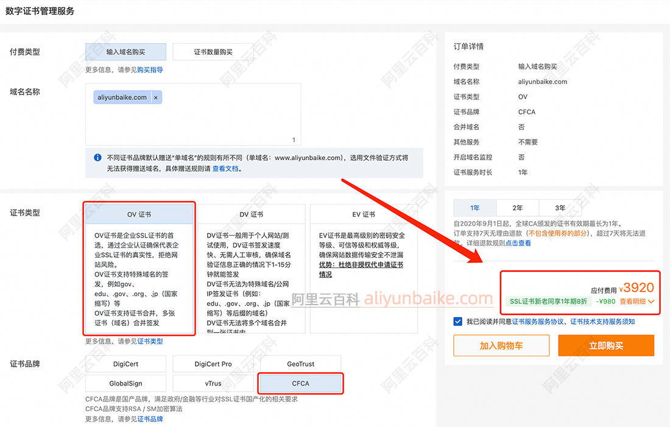Image resolution: width=670 pixels, height=427 pixels.
Task: Open the 证书品牌 info link
Action: click(x=150, y=419)
